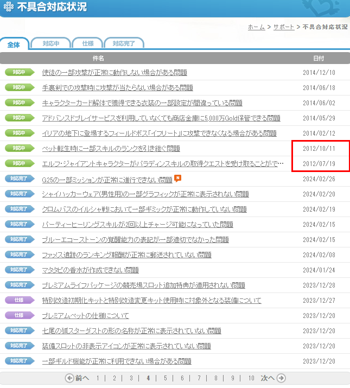Click 対応完了 badge on G25 row
This screenshot has width=350, height=388.
pos(20,179)
